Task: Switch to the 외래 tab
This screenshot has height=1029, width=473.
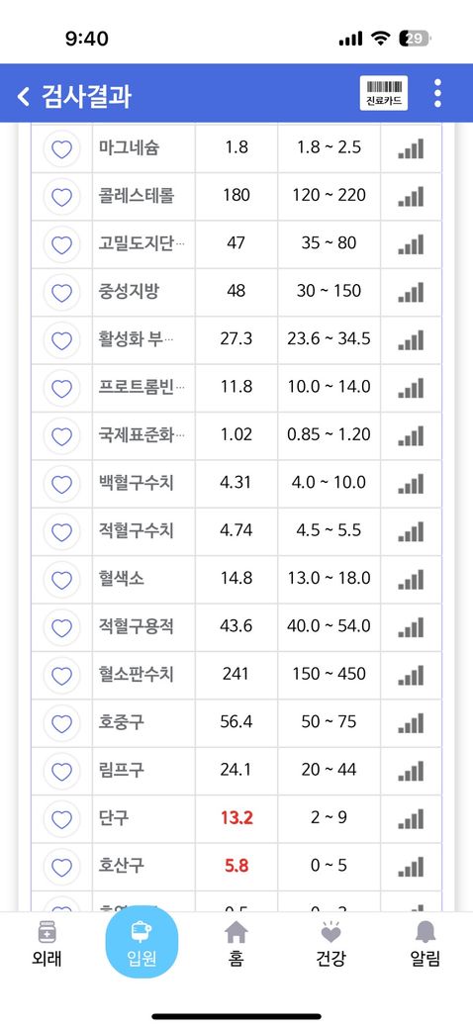Action: 47,944
